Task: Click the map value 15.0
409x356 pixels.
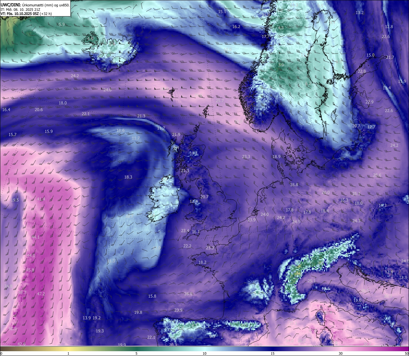Action: [x=370, y=55]
